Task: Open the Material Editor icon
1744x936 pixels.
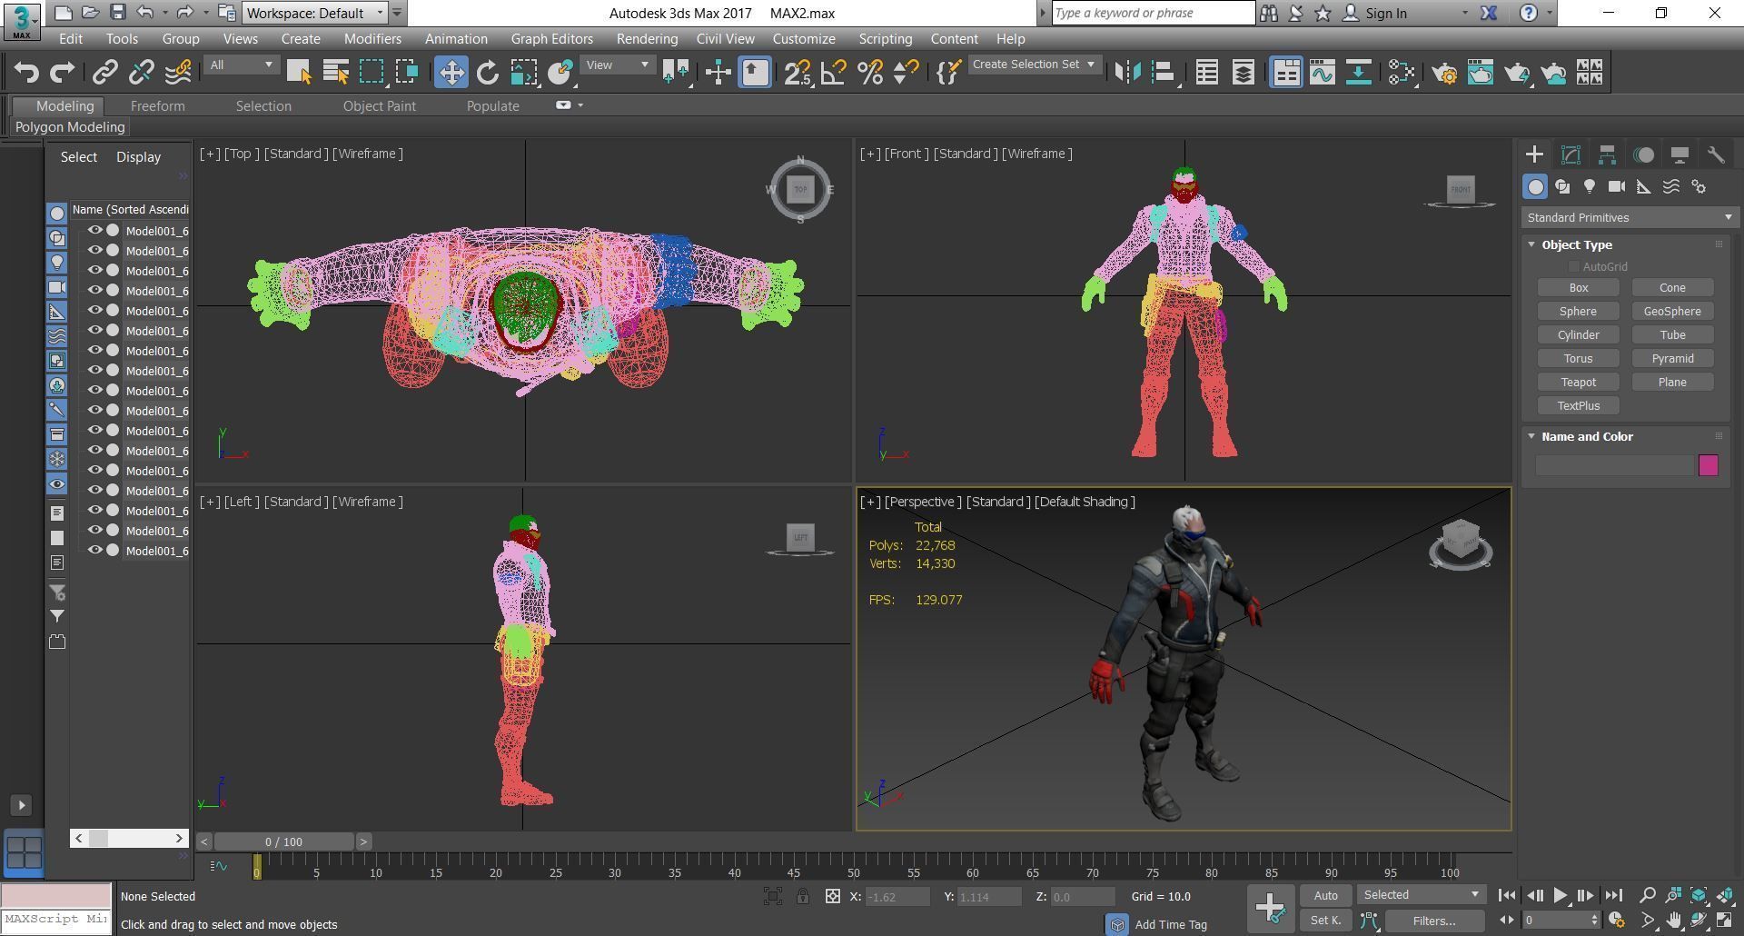Action: tap(1401, 73)
